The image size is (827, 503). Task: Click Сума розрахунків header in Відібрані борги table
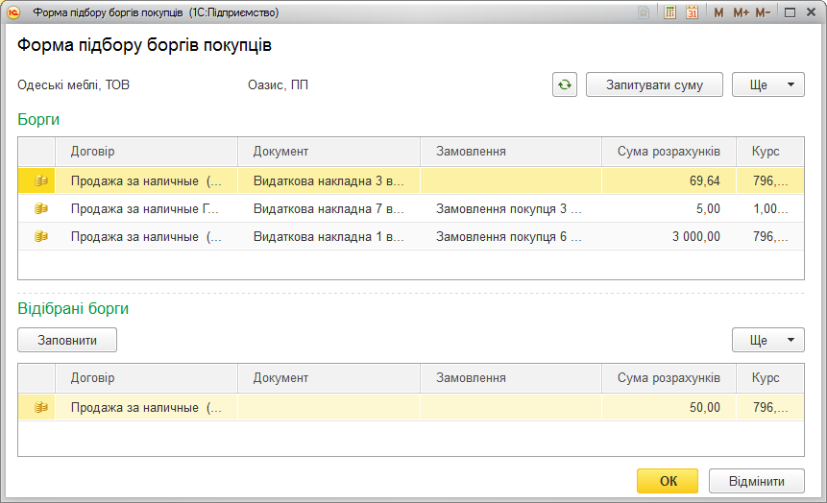[669, 378]
